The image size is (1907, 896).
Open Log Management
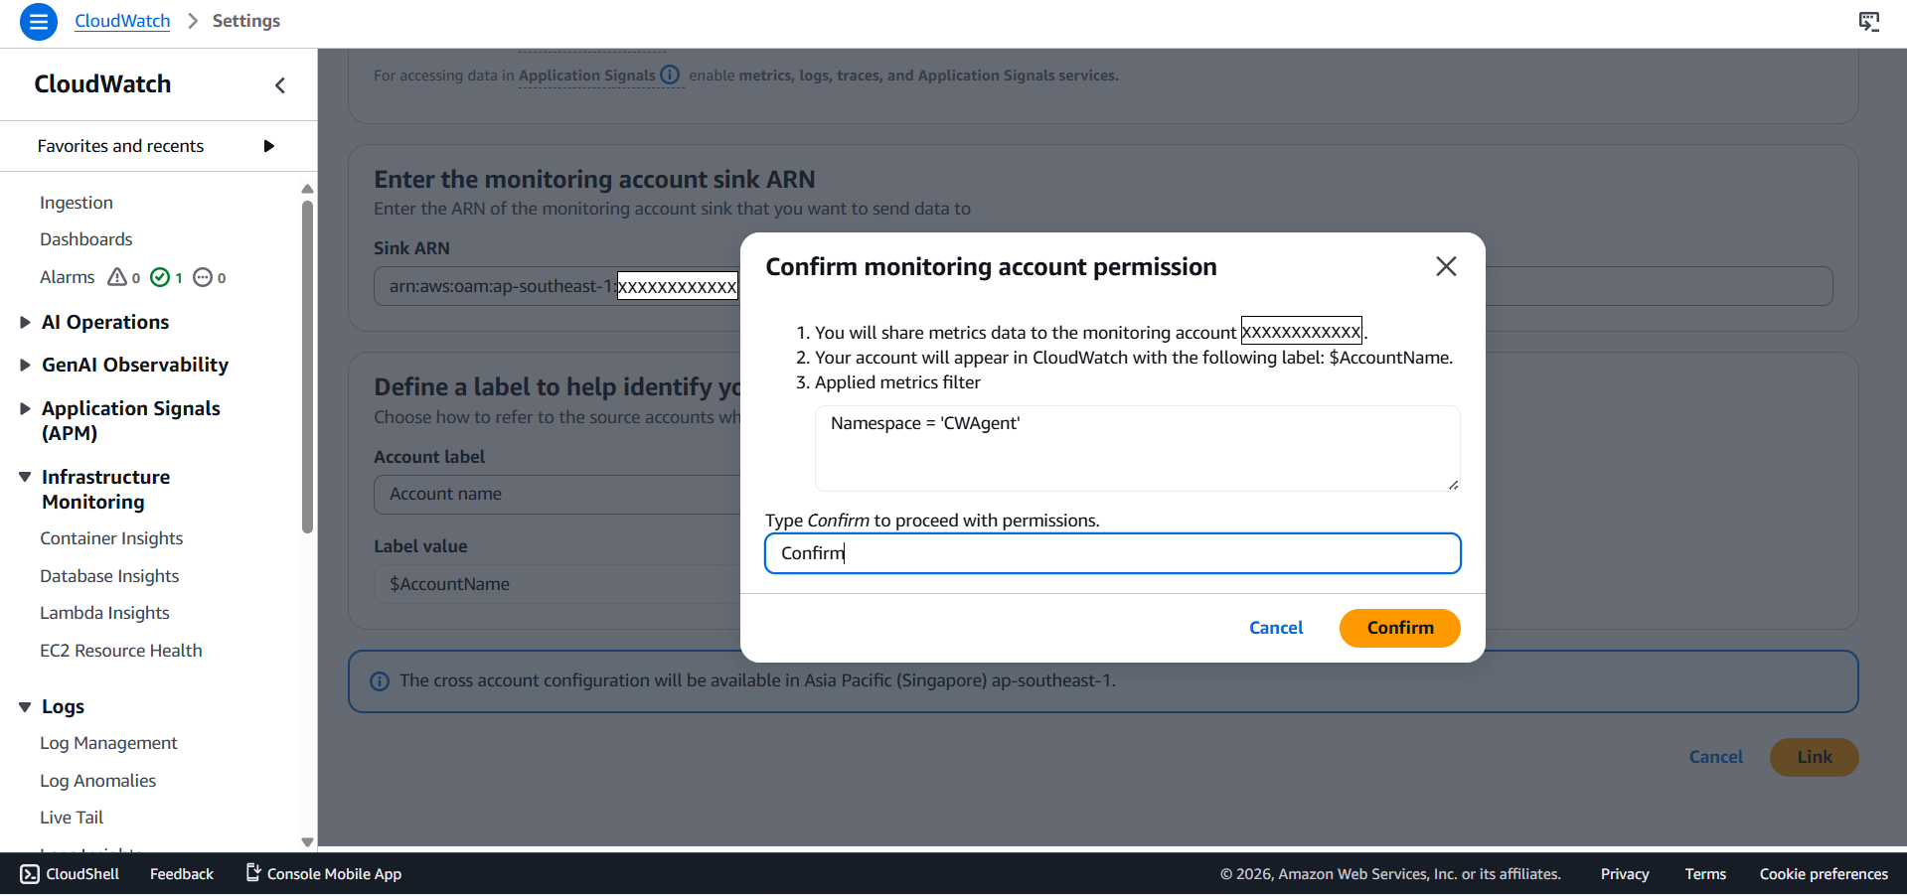tap(108, 743)
